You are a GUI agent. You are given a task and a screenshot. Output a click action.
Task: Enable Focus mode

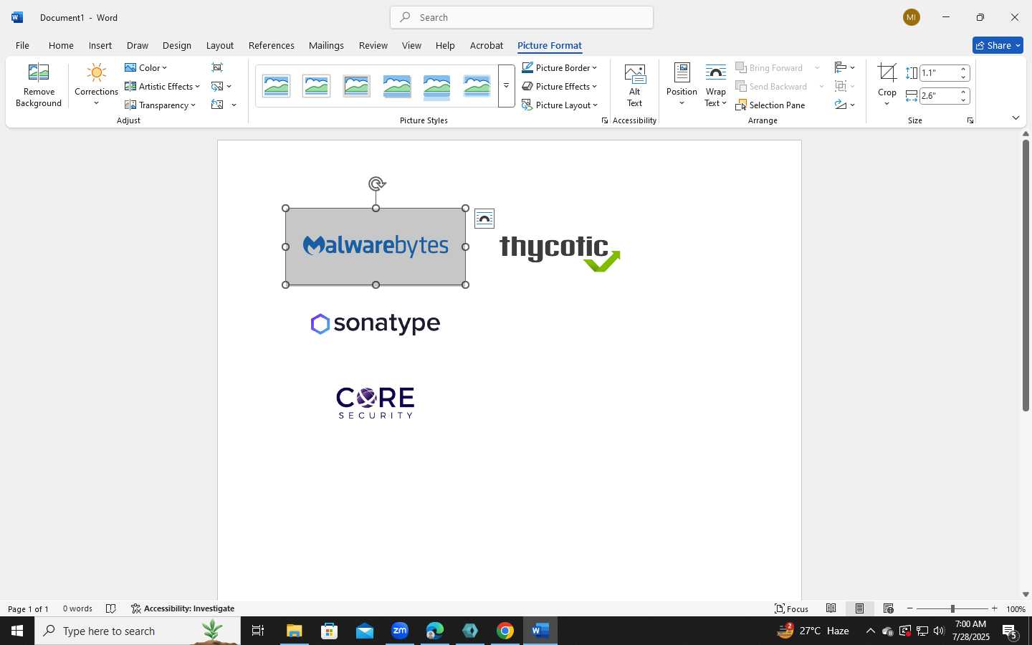[791, 608]
